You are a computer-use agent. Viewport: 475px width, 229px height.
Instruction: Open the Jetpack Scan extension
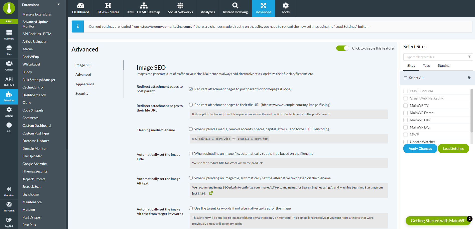point(32,186)
